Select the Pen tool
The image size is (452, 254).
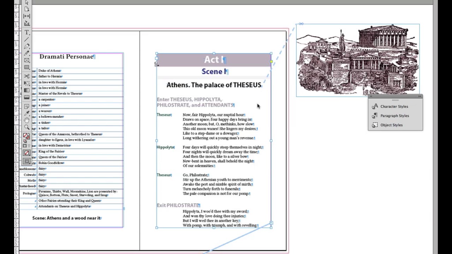coord(27,46)
